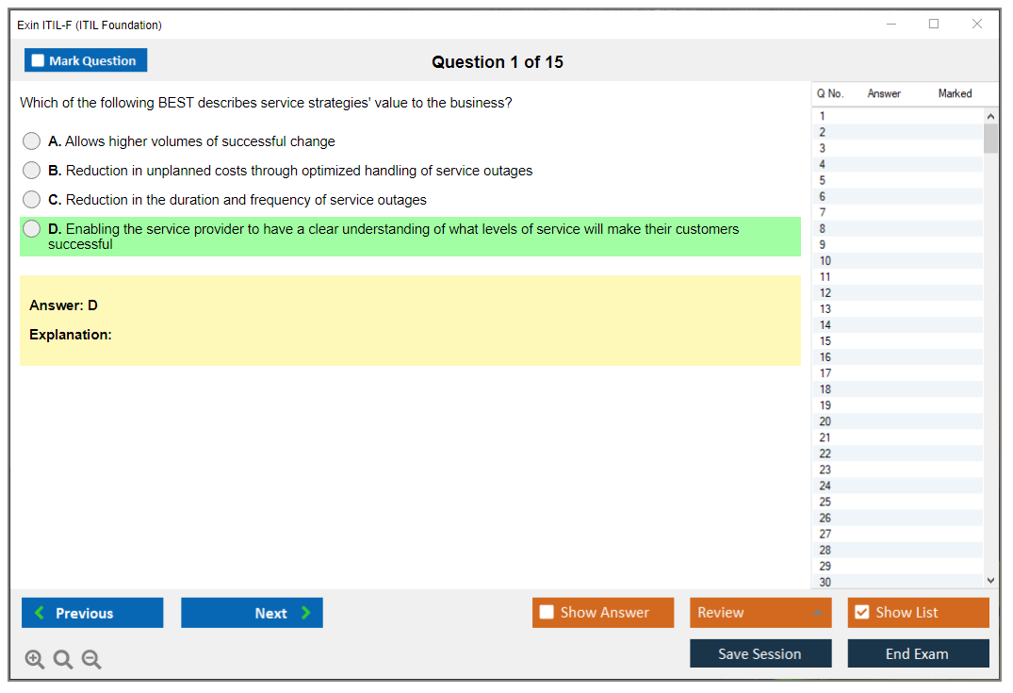Click the green left arrow on Previous
The image size is (1013, 693).
pyautogui.click(x=40, y=613)
